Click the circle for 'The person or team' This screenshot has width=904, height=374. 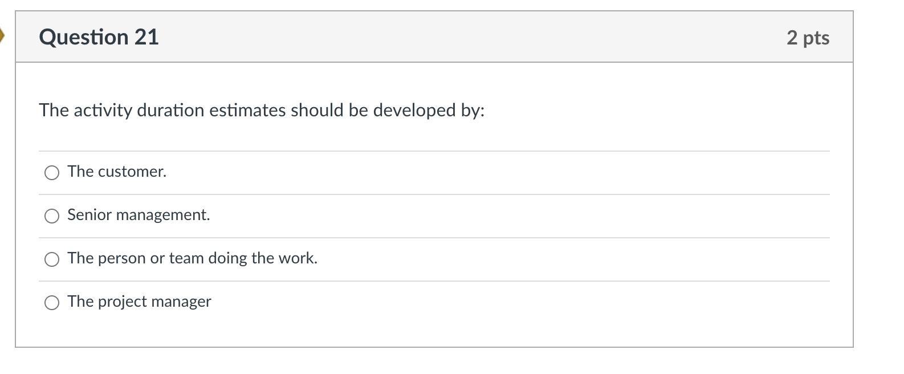coord(52,259)
